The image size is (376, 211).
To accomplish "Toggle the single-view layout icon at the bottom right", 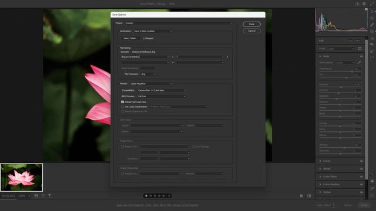I will click(301, 196).
